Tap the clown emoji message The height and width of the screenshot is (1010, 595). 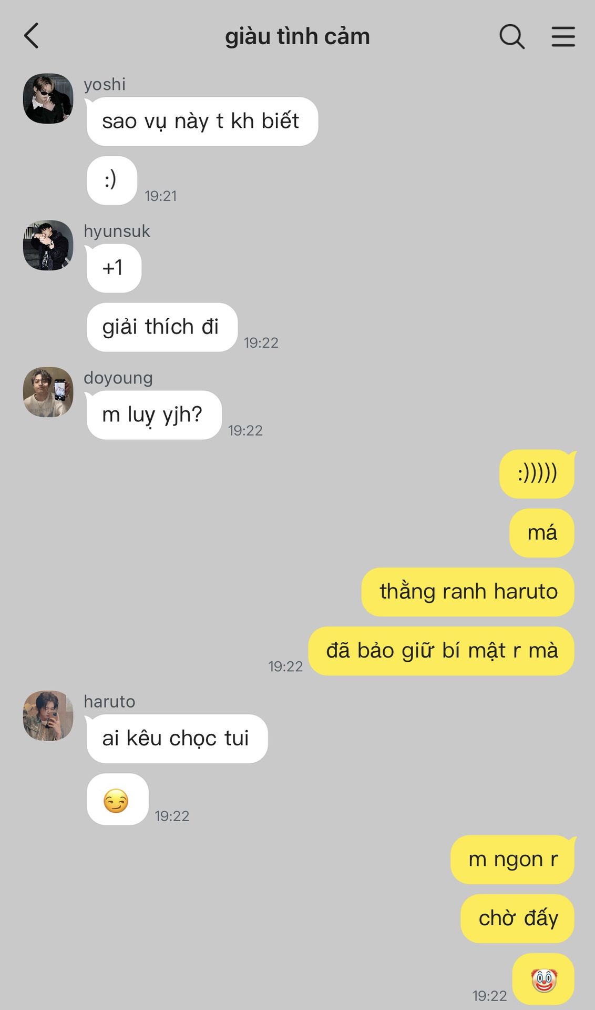[x=543, y=979]
